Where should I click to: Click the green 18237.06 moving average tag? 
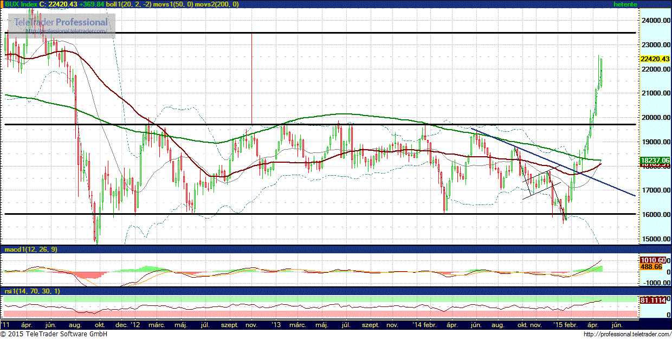[655, 161]
